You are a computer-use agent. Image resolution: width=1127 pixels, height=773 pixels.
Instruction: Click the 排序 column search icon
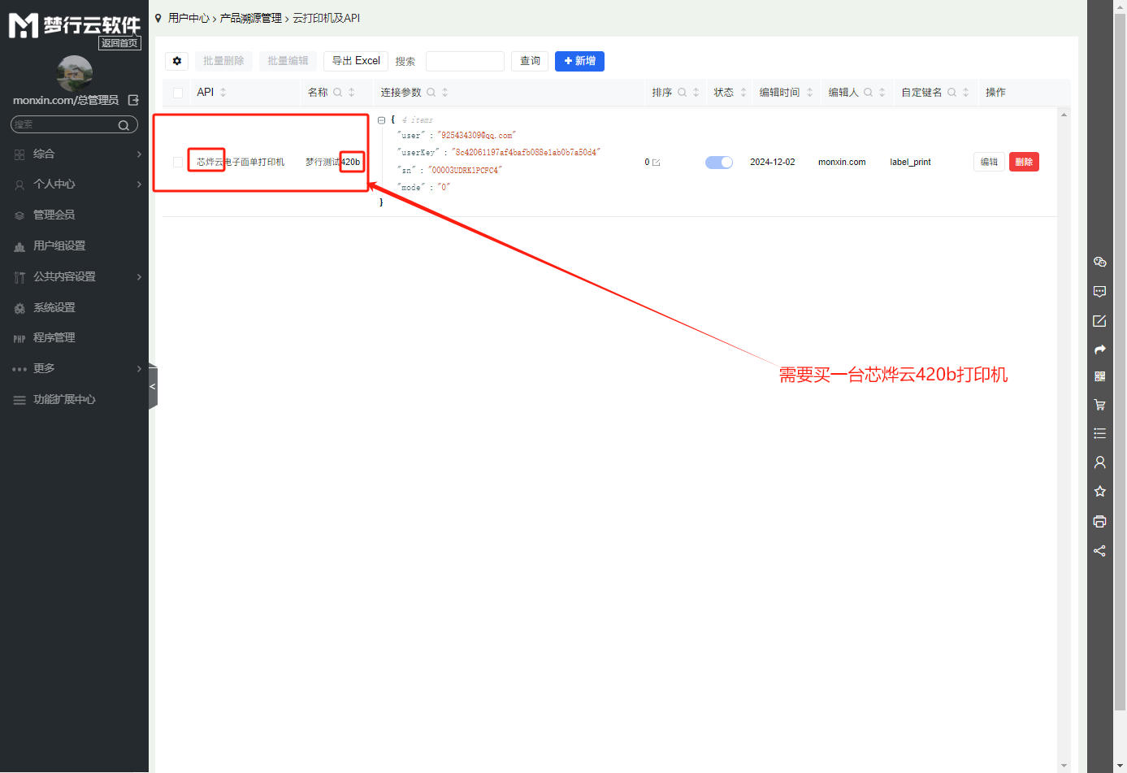pos(682,93)
